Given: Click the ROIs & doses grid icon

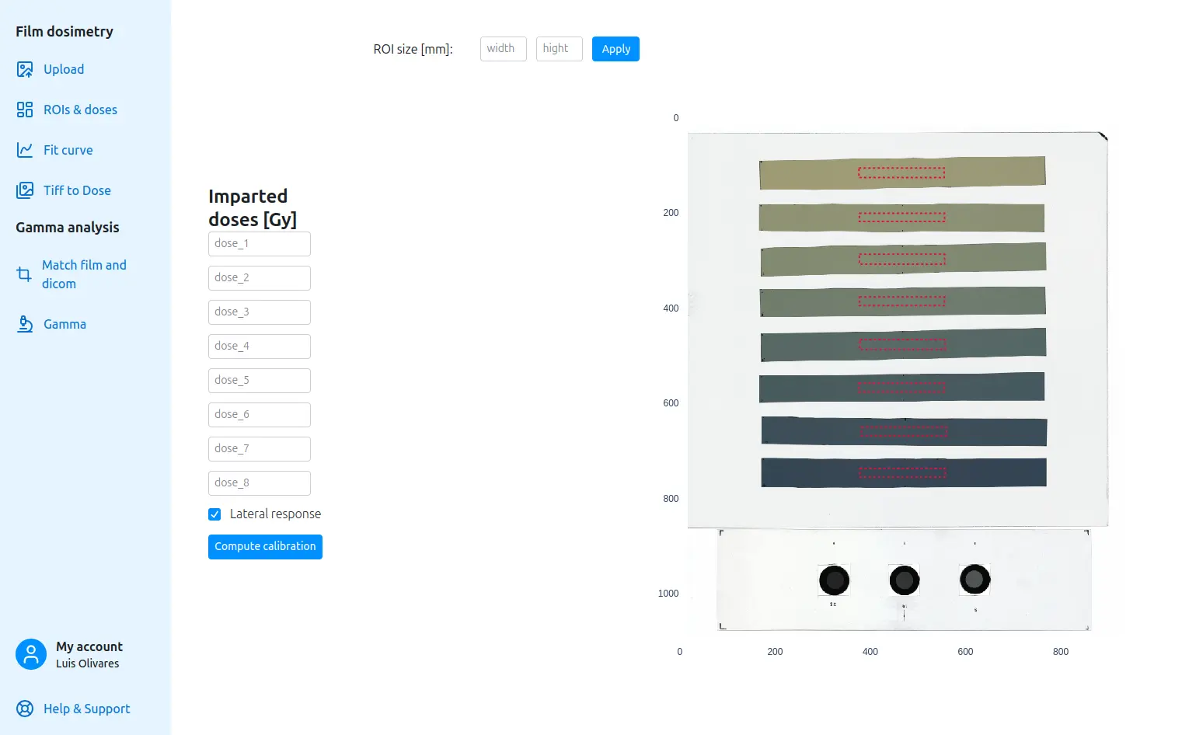Looking at the screenshot, I should [x=25, y=110].
